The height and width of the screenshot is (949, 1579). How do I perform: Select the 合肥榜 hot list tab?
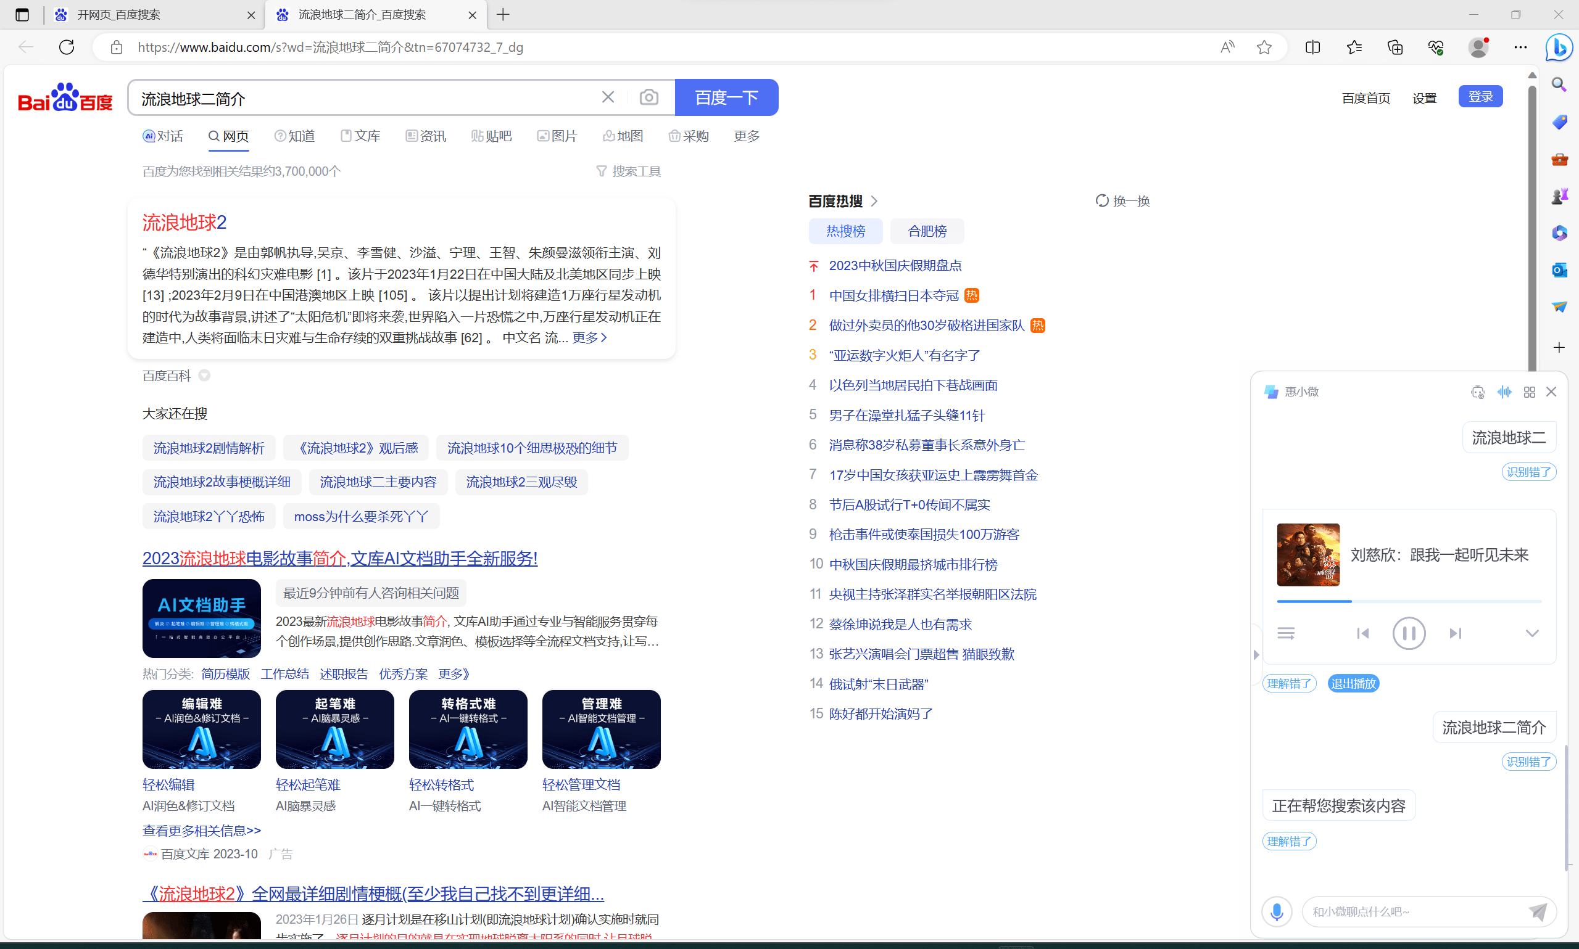(927, 231)
